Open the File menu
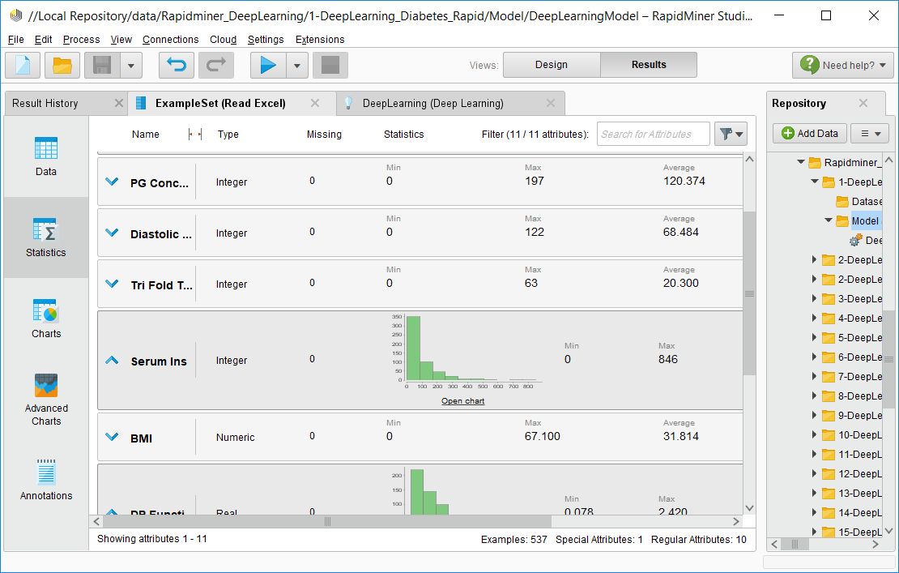 [16, 40]
